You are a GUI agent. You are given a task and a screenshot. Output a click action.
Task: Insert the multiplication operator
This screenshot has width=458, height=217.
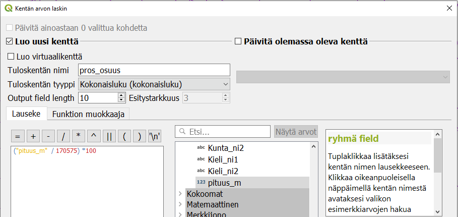click(x=79, y=137)
